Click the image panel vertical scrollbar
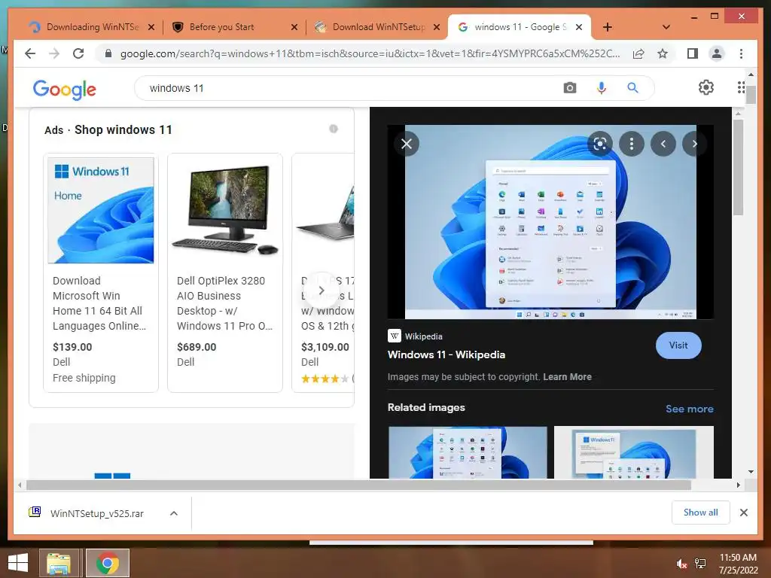 (738, 167)
